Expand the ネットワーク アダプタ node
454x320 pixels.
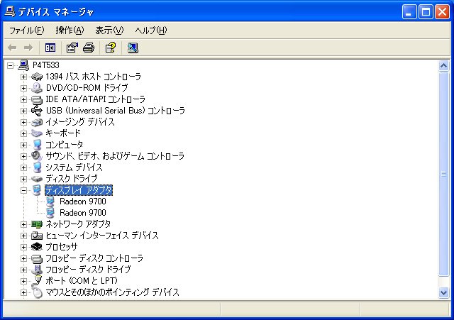(x=23, y=224)
